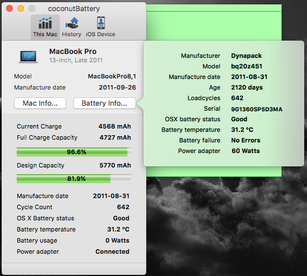Close the coconutBattery window
This screenshot has height=276, width=307.
[x=9, y=8]
